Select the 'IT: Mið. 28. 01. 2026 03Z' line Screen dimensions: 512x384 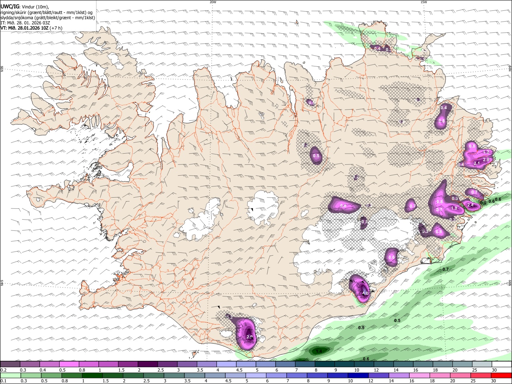coord(25,23)
